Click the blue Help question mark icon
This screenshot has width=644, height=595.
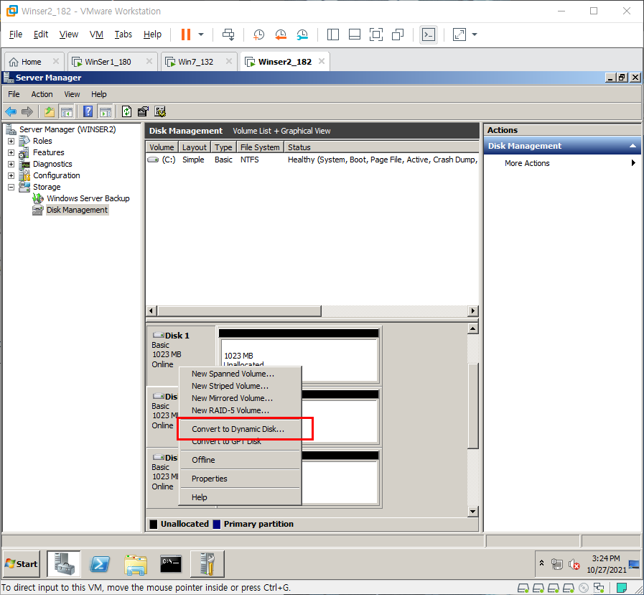coord(88,111)
